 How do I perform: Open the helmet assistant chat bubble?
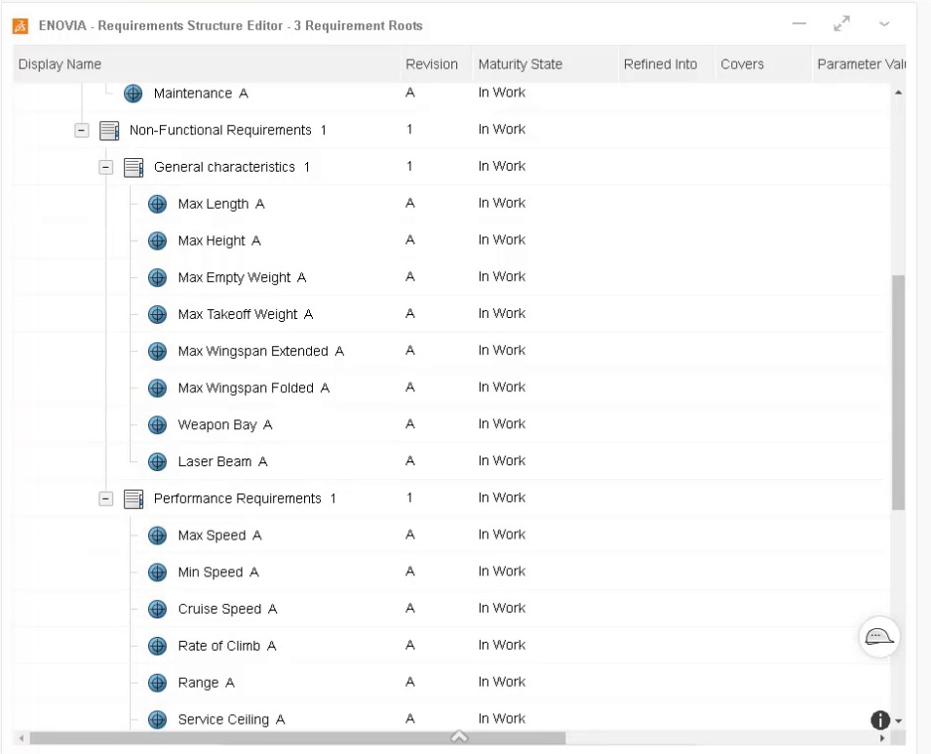click(x=879, y=637)
